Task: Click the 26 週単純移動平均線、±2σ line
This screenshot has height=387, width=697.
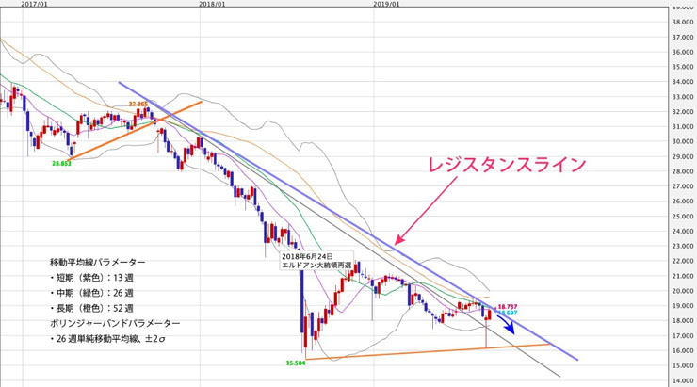Action: [107, 339]
